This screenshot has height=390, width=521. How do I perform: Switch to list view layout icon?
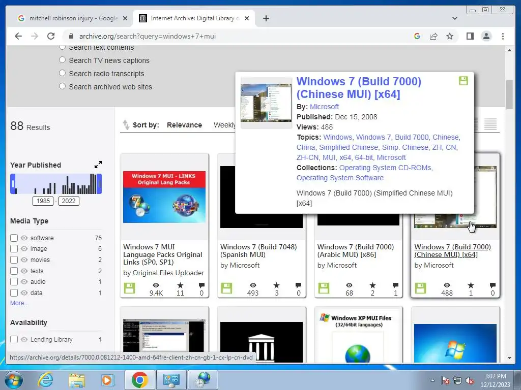490,124
